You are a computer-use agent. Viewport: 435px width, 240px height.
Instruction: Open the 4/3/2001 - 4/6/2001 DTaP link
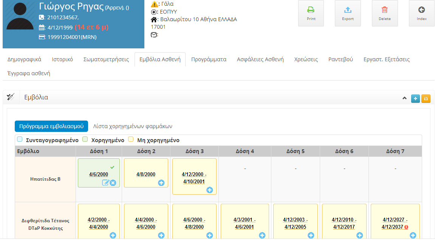(245, 223)
